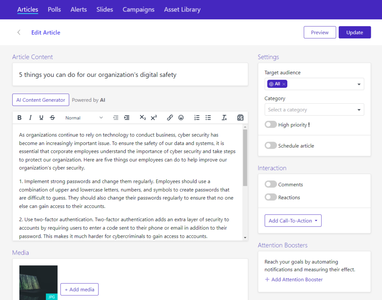Switch to the Polls tab
The image size is (382, 300).
(54, 10)
